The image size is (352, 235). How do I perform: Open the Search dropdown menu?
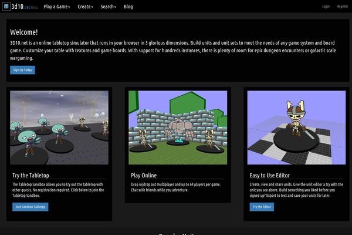point(108,6)
